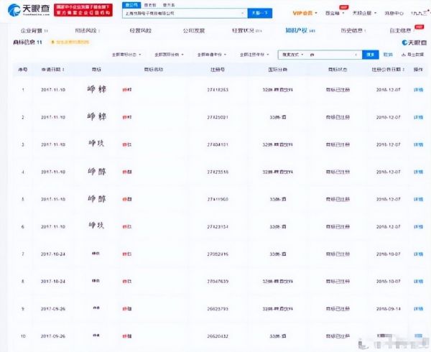431x352 pixels.
Task: Click the small trademark image in row 9
Action: coord(96,308)
